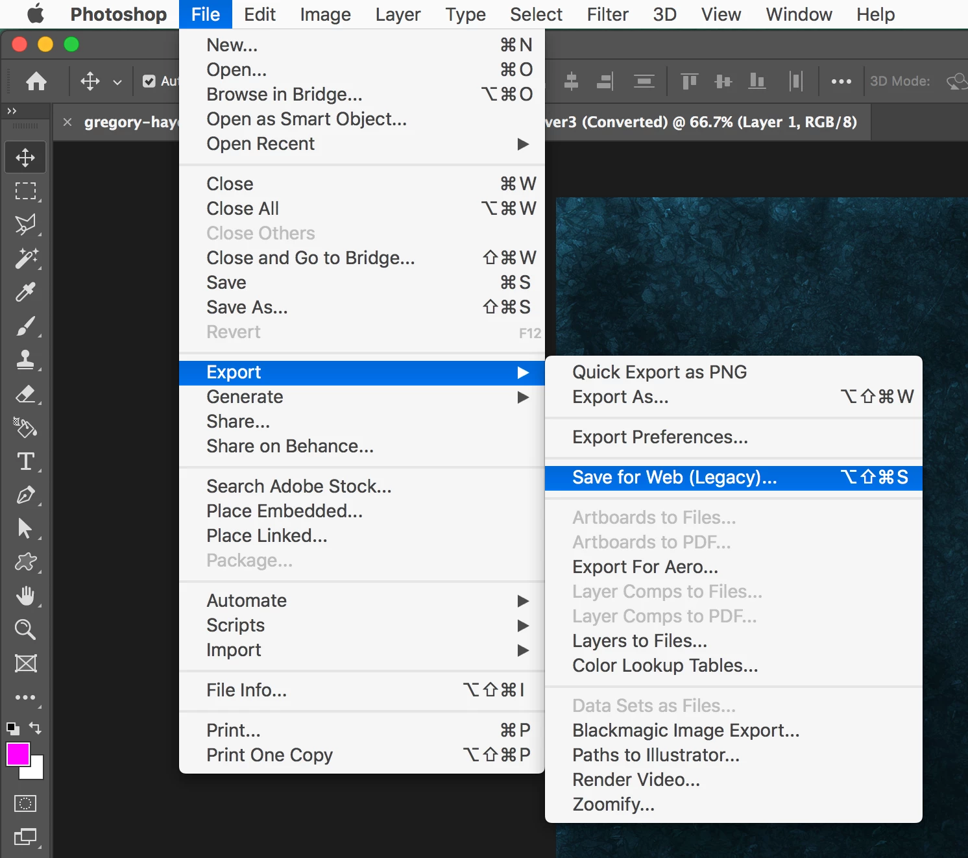Close the gregory-hay document tab
The image size is (968, 858).
point(67,122)
